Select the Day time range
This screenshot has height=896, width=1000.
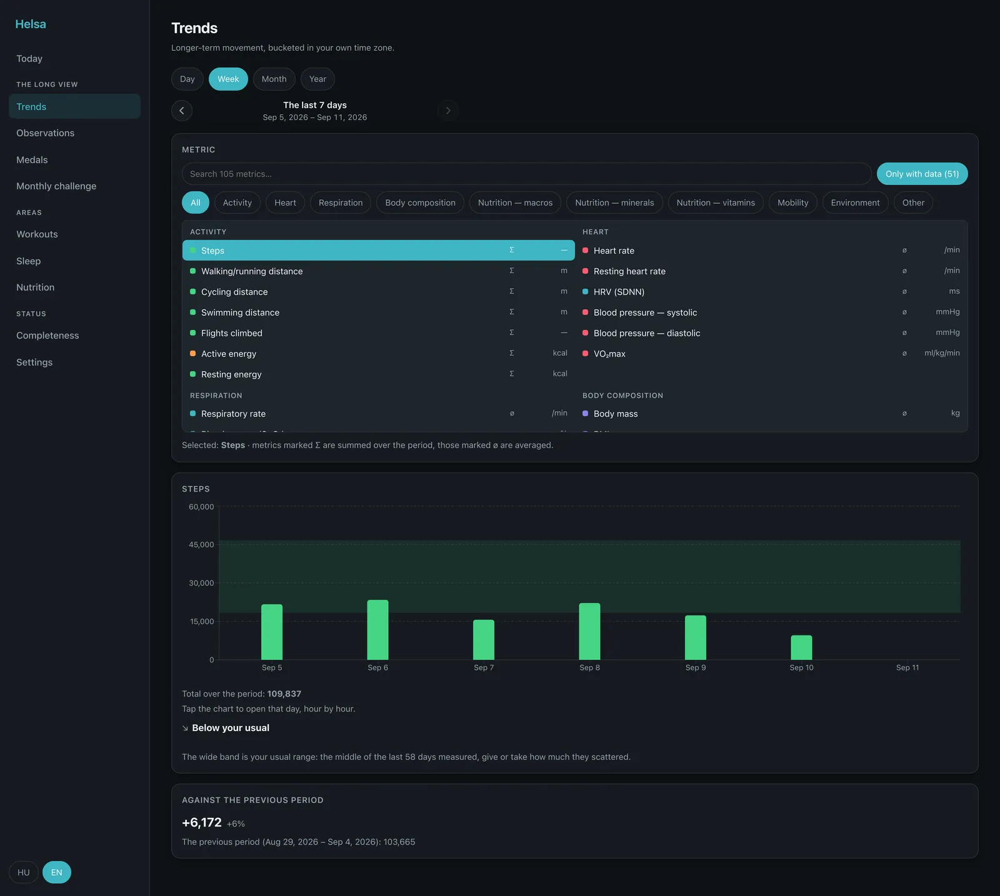click(x=187, y=79)
